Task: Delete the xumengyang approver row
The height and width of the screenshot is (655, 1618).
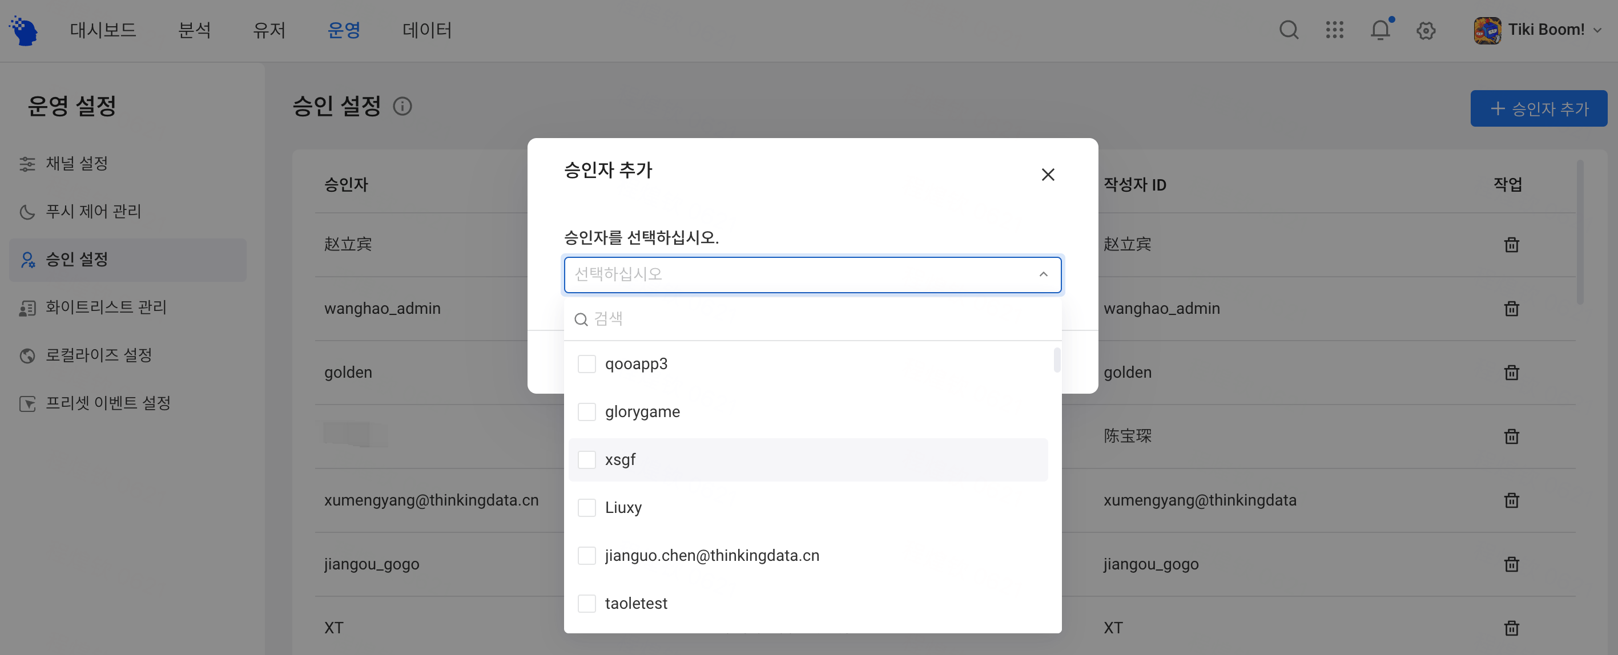Action: click(x=1511, y=500)
